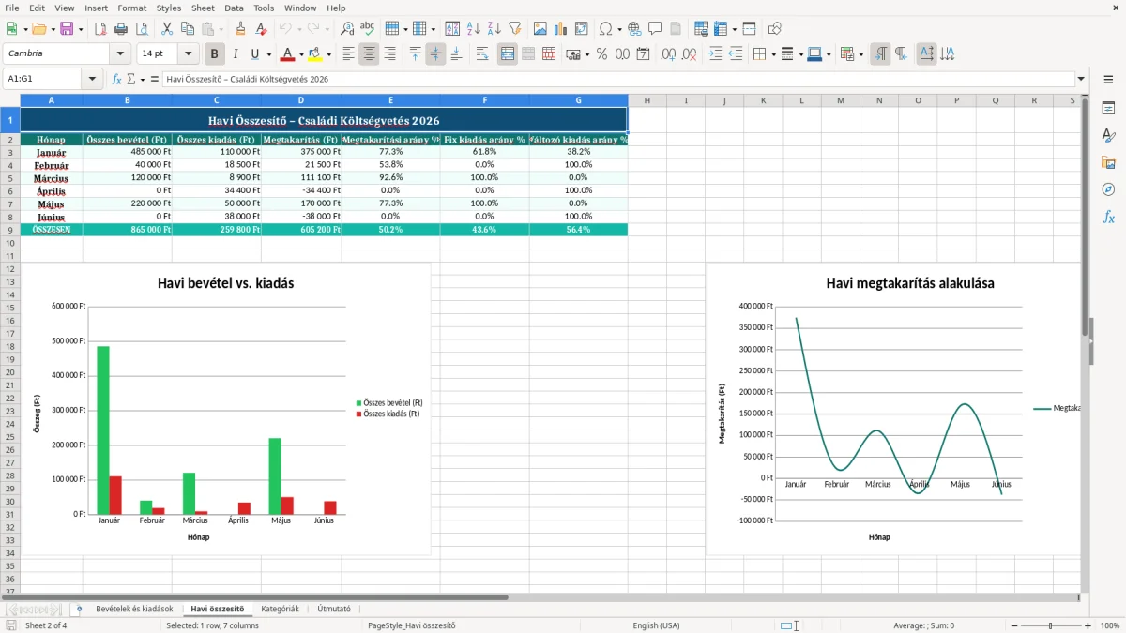Click the status bar zoom slider
1126x633 pixels.
click(1050, 625)
